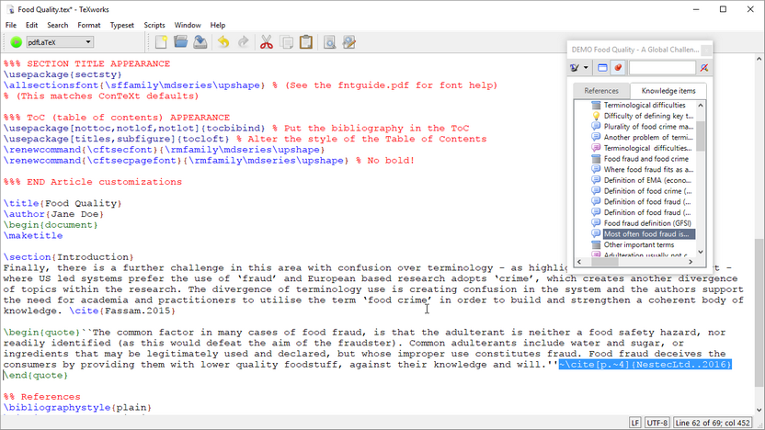Click the LF line-ending indicator in status bar
This screenshot has width=765, height=430.
point(634,423)
